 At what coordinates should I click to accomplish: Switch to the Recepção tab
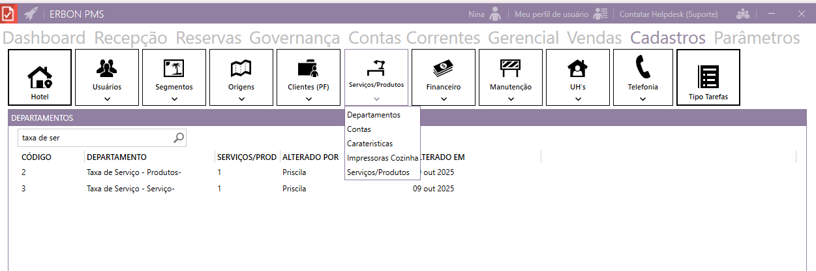tap(130, 38)
